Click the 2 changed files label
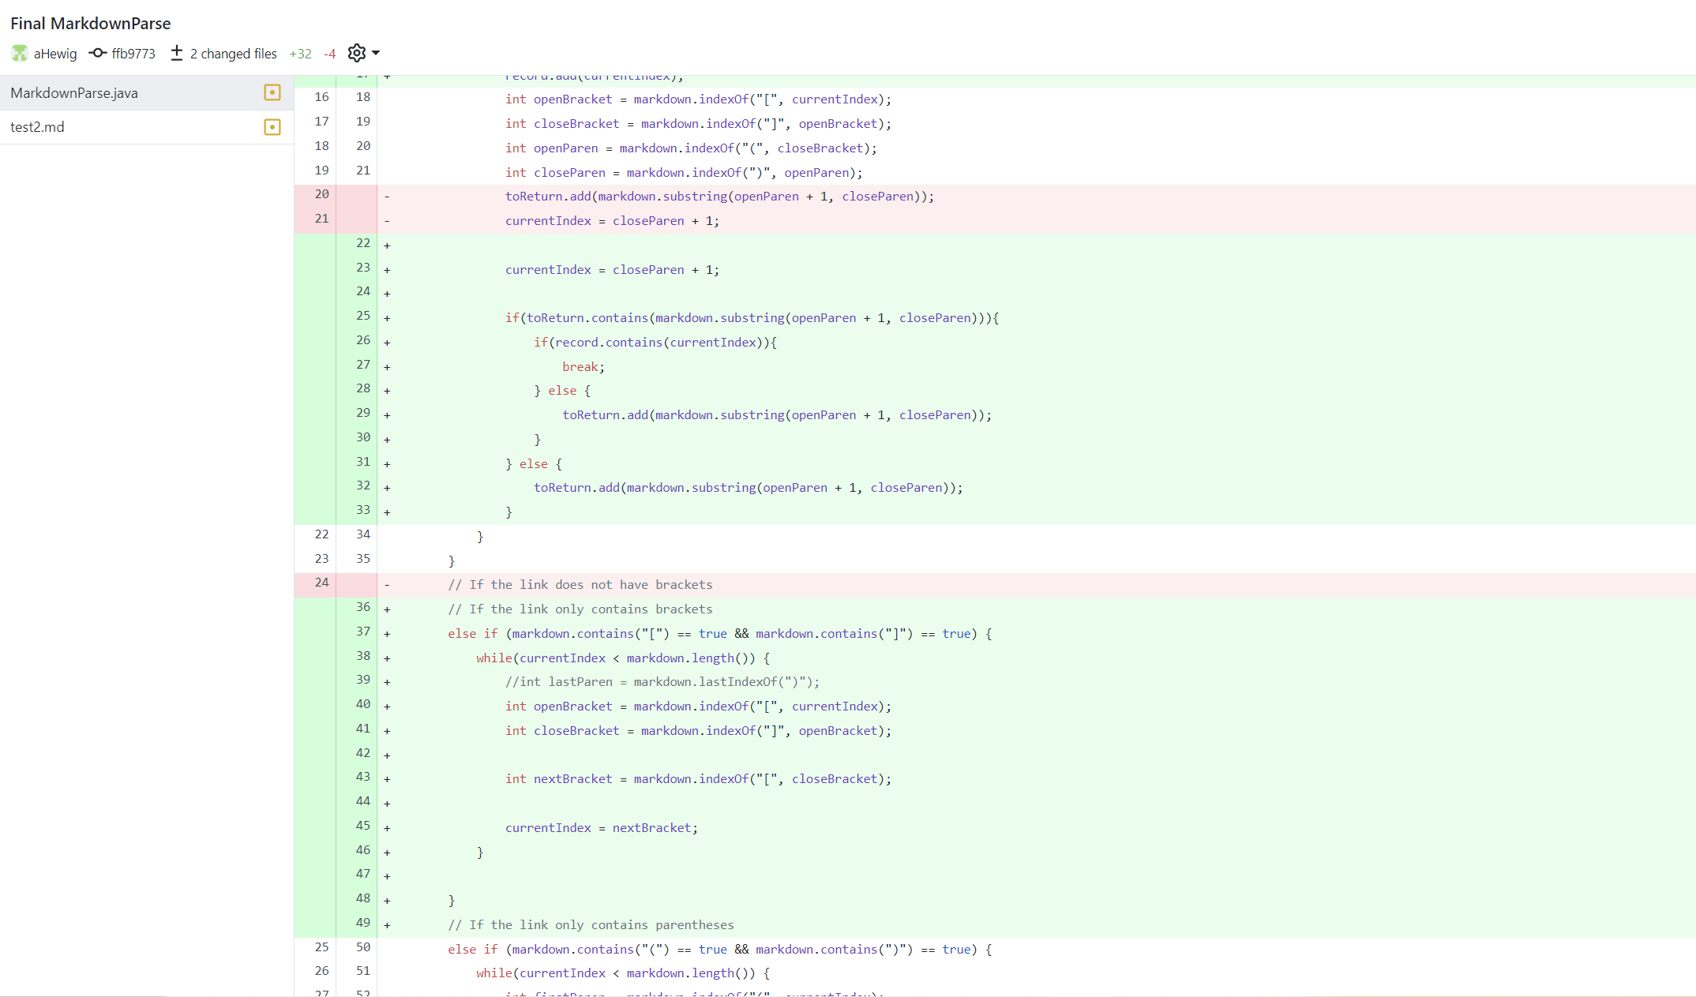 point(233,54)
